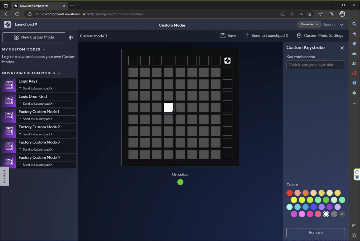
Task: Open the browser profile avatar
Action: 342,14
